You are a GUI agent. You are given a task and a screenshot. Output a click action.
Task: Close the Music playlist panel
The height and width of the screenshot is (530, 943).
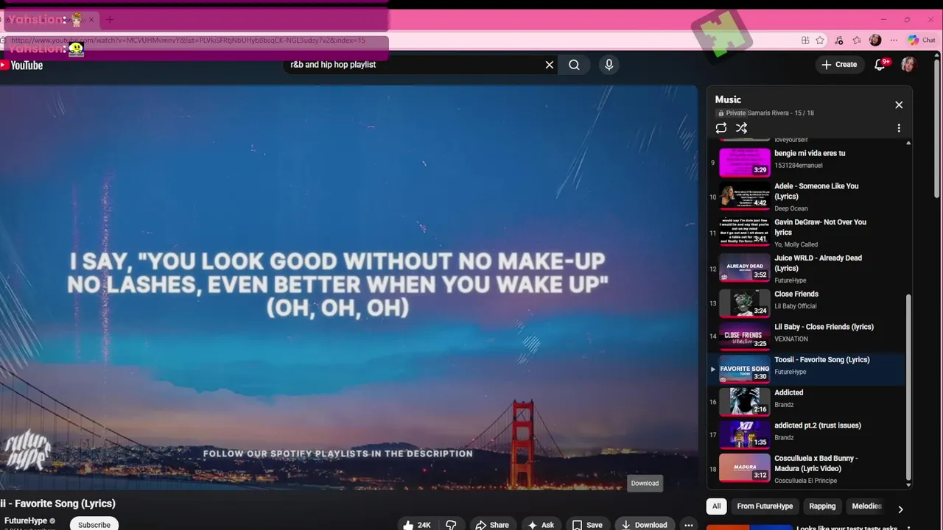point(899,105)
